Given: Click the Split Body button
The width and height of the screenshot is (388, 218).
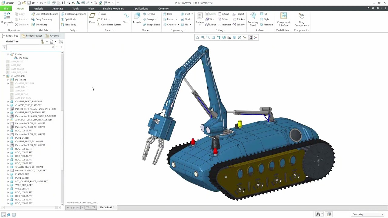Looking at the screenshot, I should 68,19.
